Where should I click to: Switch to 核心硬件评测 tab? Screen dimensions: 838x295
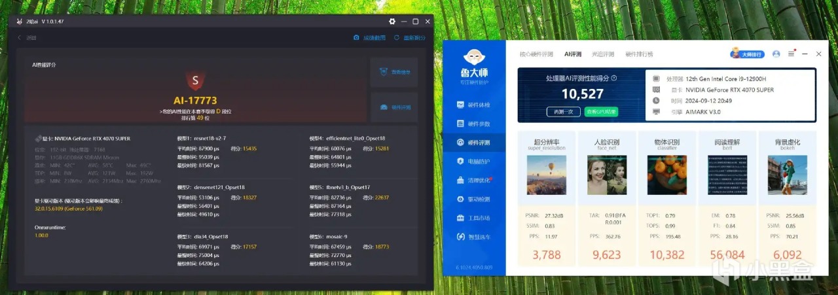tap(536, 54)
